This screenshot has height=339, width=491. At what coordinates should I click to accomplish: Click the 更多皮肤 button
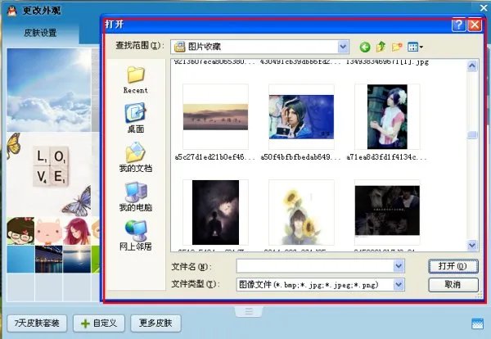point(155,323)
